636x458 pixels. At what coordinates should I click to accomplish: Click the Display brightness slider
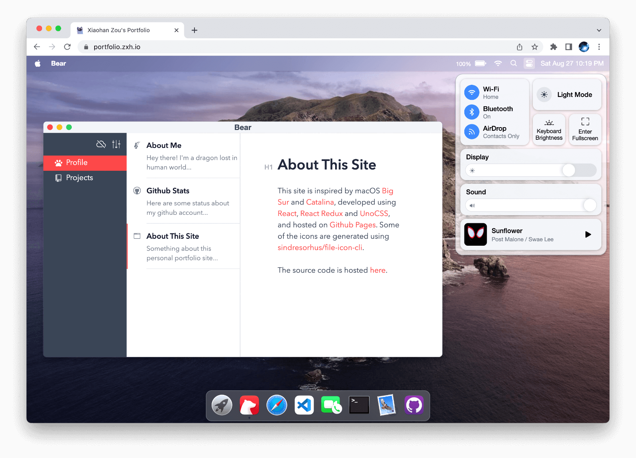(x=531, y=170)
